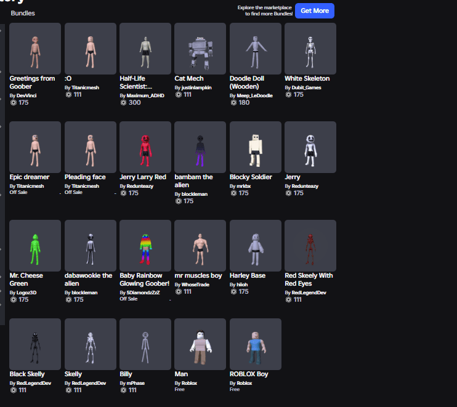This screenshot has height=407, width=457.
Task: Open the Jerry Larry Red thumbnail
Action: pyautogui.click(x=145, y=147)
